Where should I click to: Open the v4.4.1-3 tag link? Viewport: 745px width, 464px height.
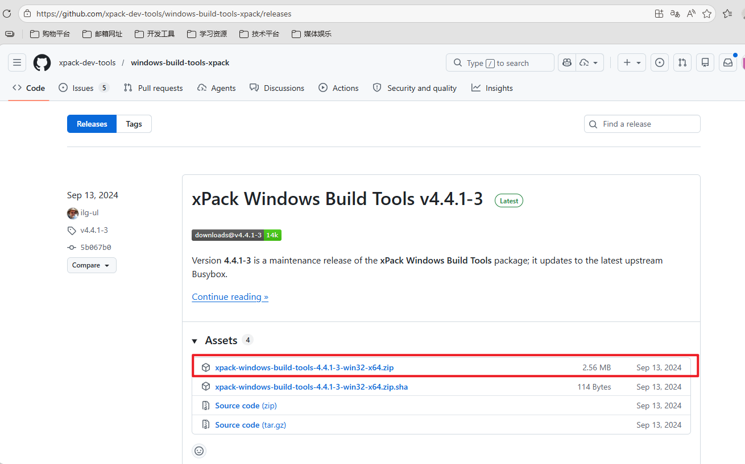(x=94, y=230)
